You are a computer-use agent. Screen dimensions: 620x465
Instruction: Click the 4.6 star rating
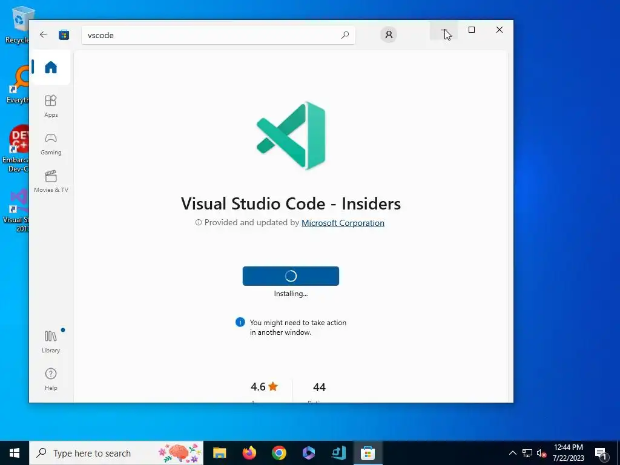tap(264, 387)
